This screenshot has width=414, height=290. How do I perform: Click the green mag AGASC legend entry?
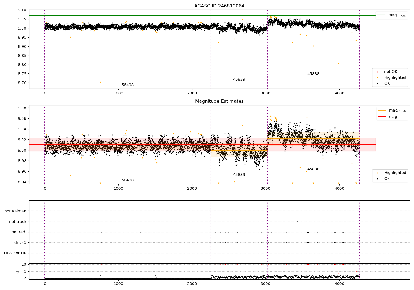click(392, 15)
